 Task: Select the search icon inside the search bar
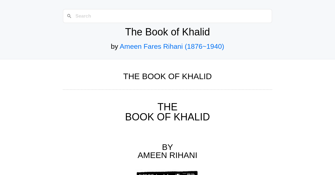tap(69, 16)
